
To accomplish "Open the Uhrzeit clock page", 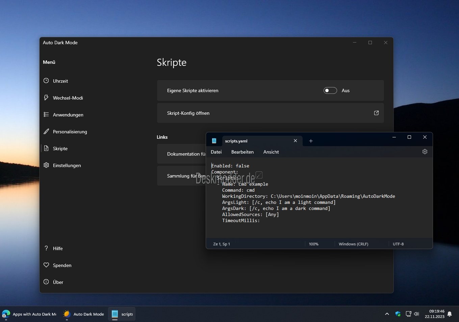I will pos(56,81).
